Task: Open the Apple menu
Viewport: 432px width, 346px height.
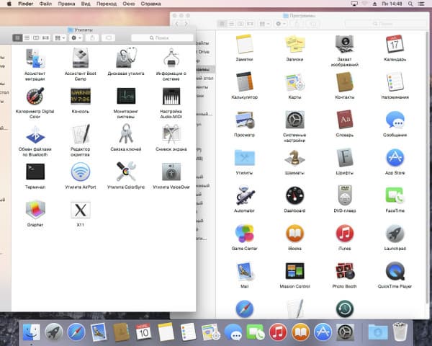Action: pos(9,4)
